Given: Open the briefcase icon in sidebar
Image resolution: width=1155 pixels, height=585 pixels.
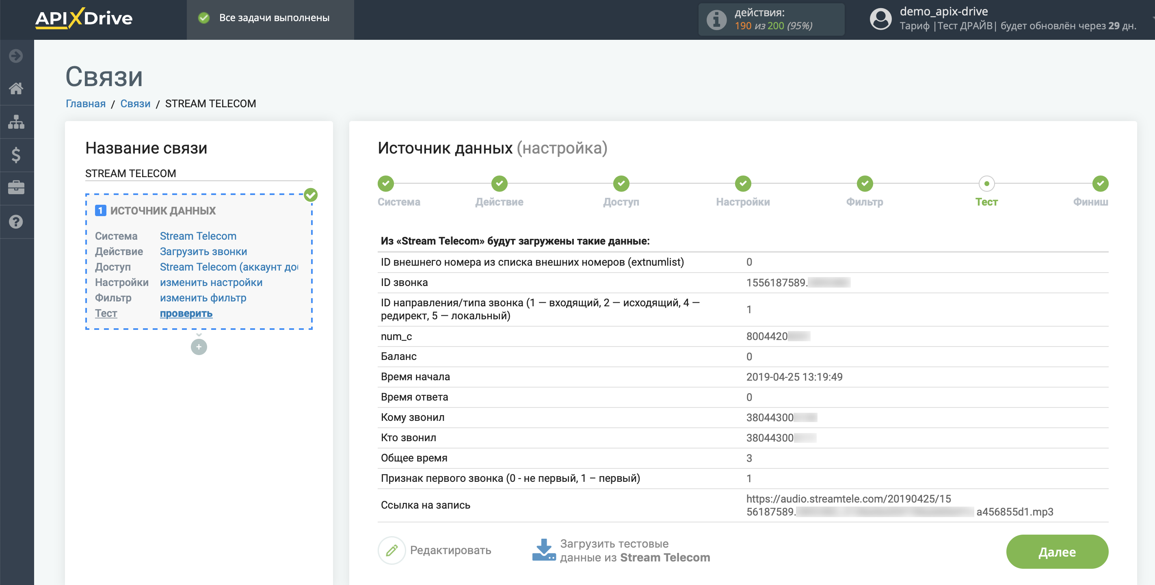Looking at the screenshot, I should pyautogui.click(x=16, y=188).
